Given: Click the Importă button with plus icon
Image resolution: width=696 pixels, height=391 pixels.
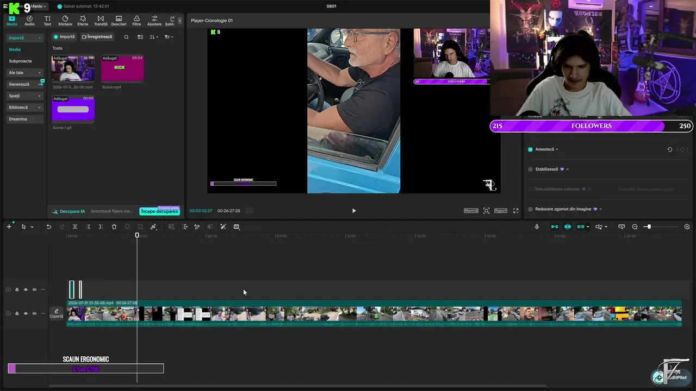Looking at the screenshot, I should 64,37.
